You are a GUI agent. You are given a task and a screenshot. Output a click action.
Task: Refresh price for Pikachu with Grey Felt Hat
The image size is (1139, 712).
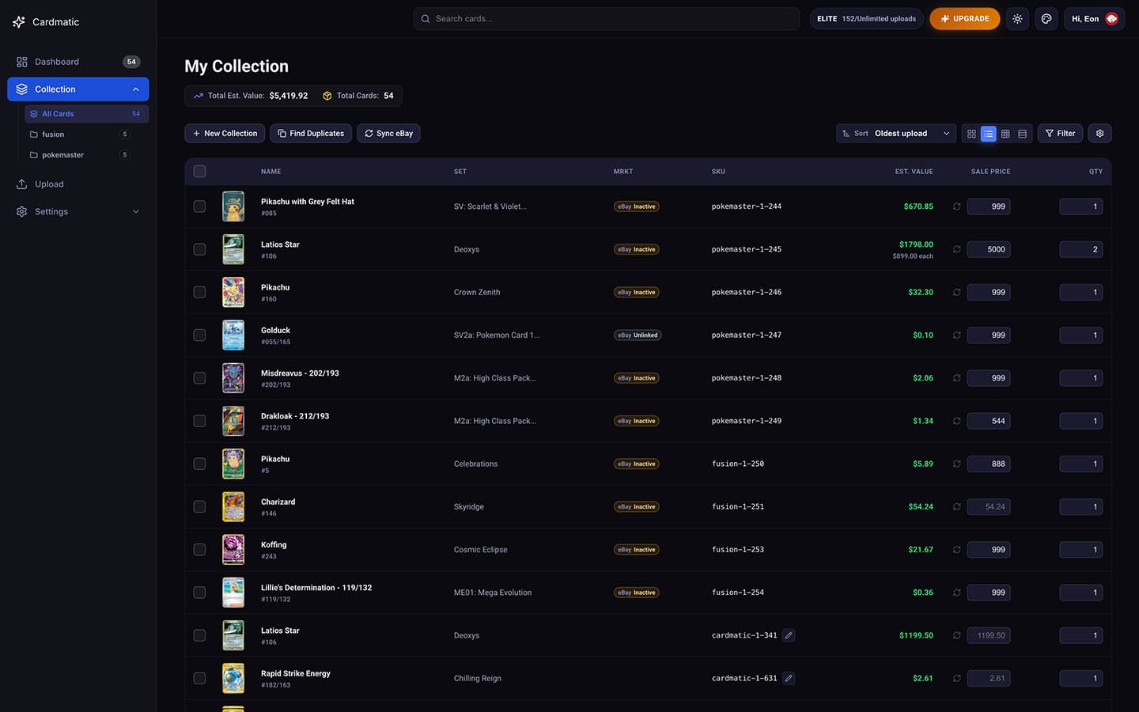(x=956, y=206)
